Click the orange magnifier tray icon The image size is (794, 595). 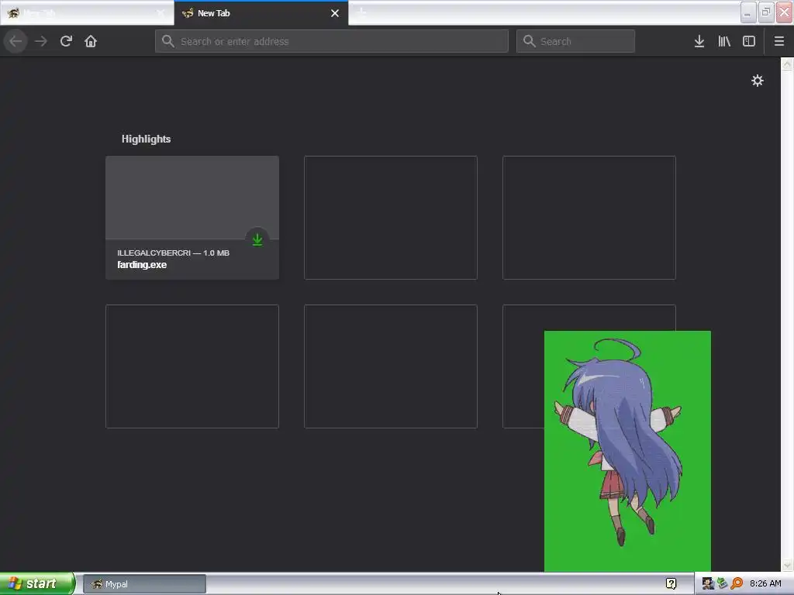click(x=737, y=584)
